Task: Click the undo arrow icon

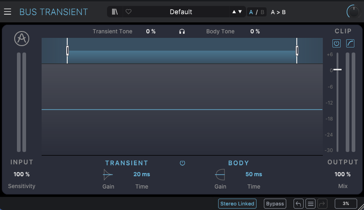Action: [299, 204]
